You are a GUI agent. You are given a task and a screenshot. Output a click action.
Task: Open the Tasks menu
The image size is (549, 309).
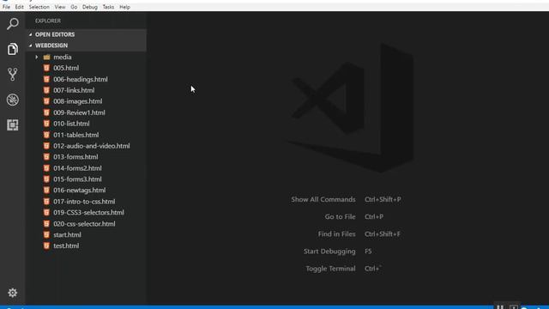[108, 7]
